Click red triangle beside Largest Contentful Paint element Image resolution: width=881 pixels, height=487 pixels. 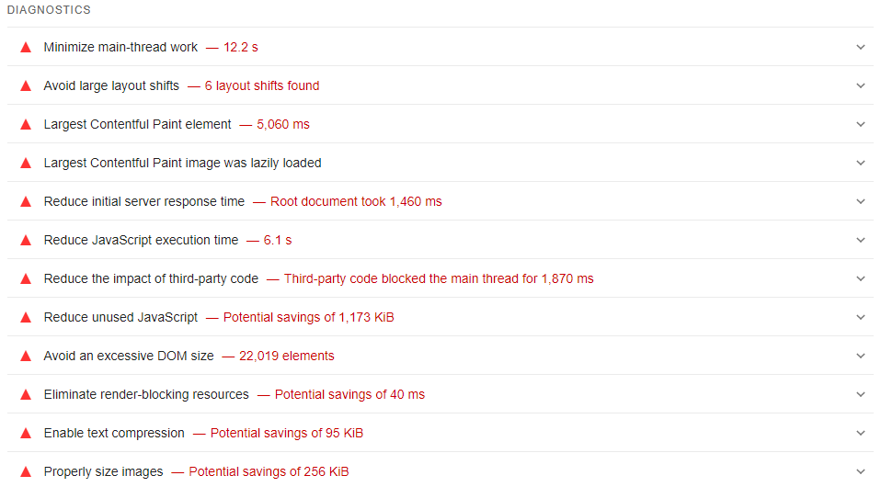pos(26,124)
